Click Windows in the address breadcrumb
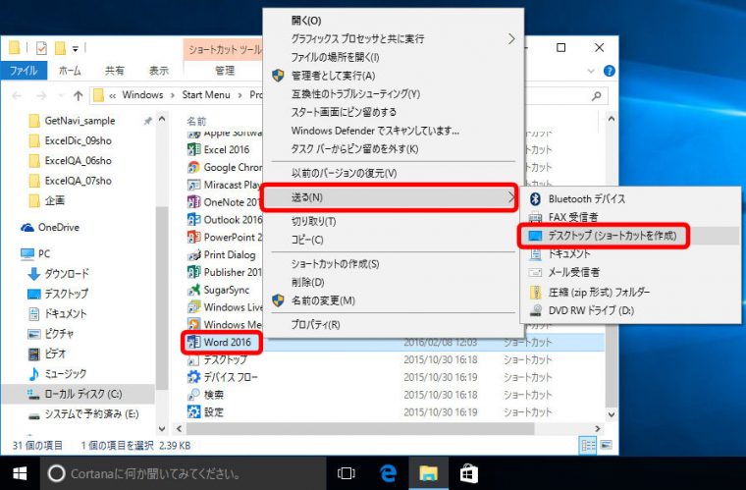The height and width of the screenshot is (490, 746). pyautogui.click(x=142, y=95)
